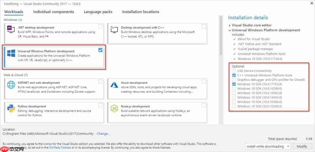This screenshot has height=152, width=315.
Task: Click the ASP.NET globe icon
Action: 11,85
